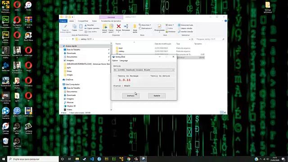Click the Histórico ribbon command
Viewport: 288px width, 162px height.
[171, 32]
